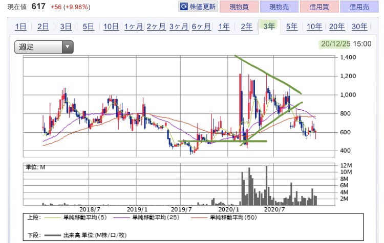This screenshot has height=243, width=384.
Task: Switch chart to 3日 period
Action: 66,27
